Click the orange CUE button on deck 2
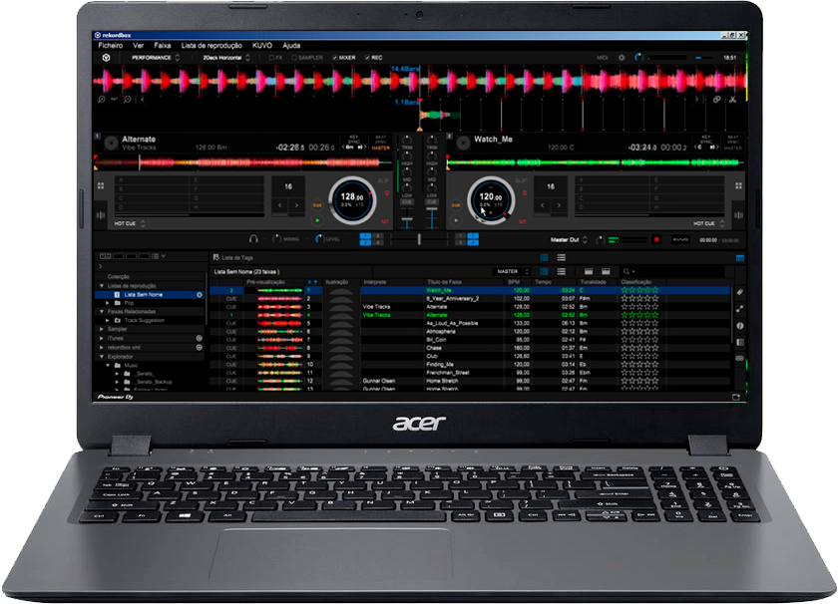This screenshot has width=838, height=604. tap(456, 205)
